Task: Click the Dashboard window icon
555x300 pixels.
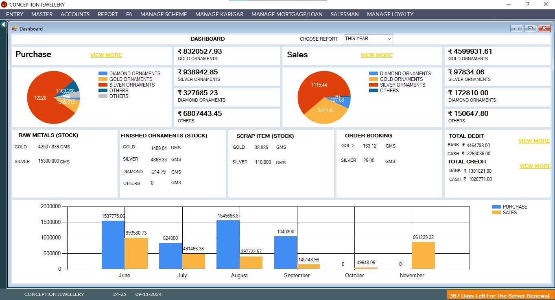Action: (15, 29)
